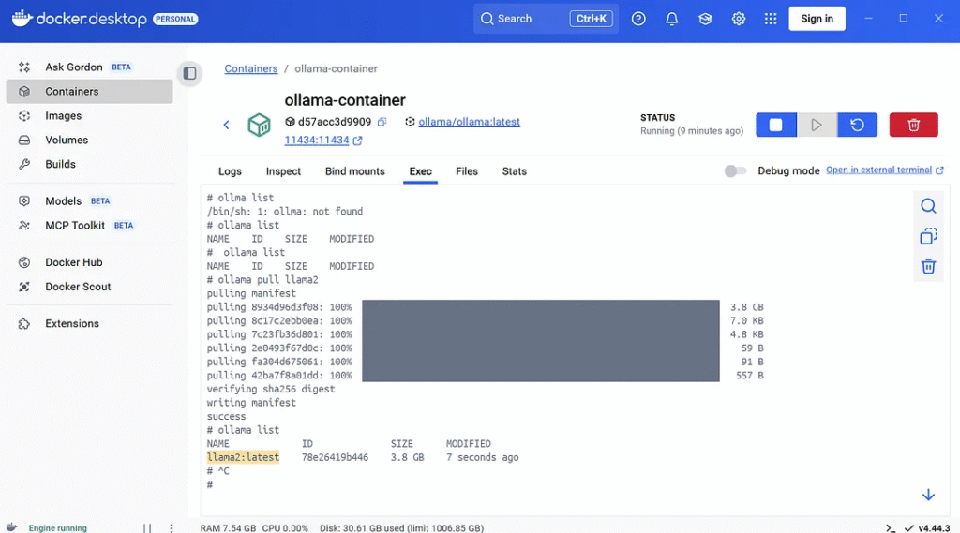Open port 11434:11434 link
This screenshot has width=960, height=533.
pyautogui.click(x=317, y=141)
